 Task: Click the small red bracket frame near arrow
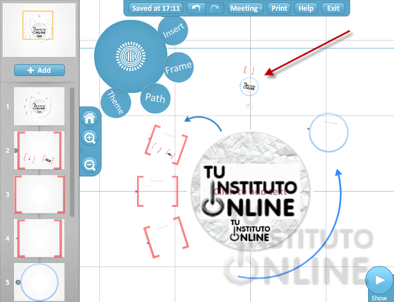pos(249,70)
